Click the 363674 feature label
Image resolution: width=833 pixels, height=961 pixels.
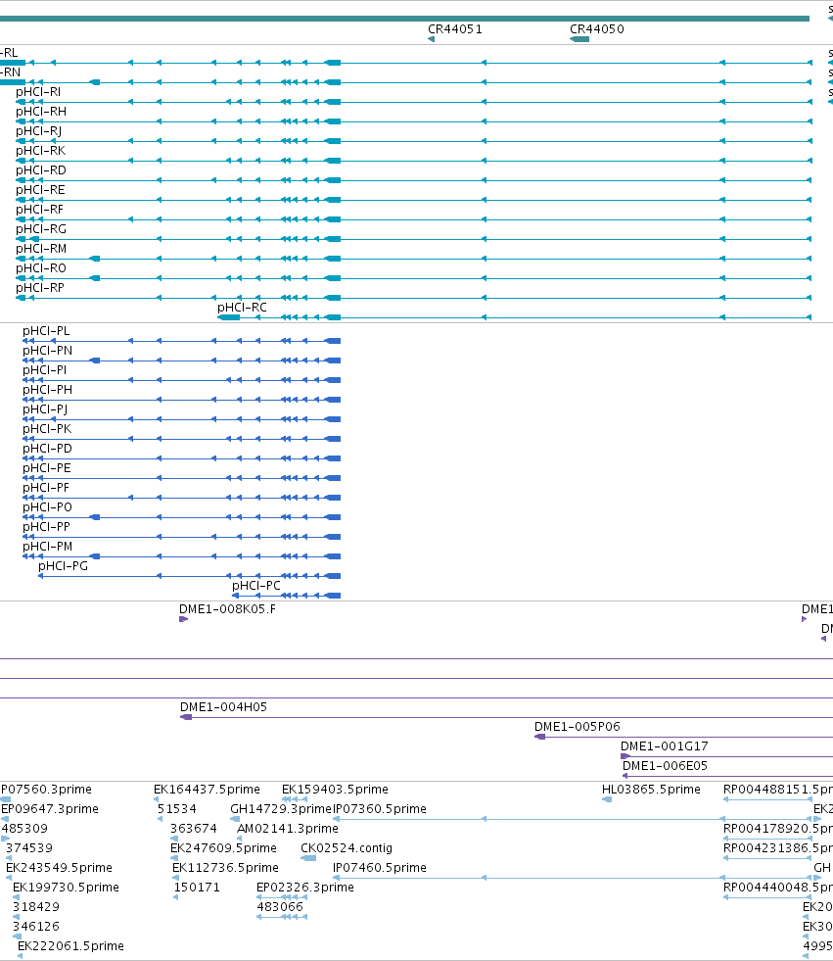pos(194,829)
